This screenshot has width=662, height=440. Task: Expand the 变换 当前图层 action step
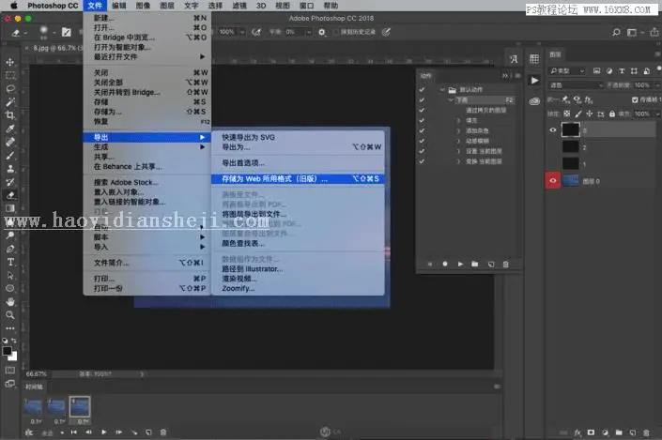(458, 161)
